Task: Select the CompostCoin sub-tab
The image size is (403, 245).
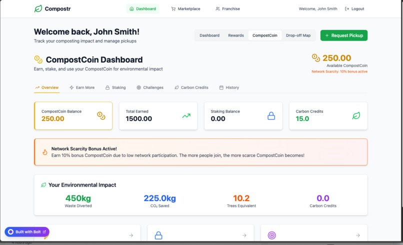Action: pos(264,35)
